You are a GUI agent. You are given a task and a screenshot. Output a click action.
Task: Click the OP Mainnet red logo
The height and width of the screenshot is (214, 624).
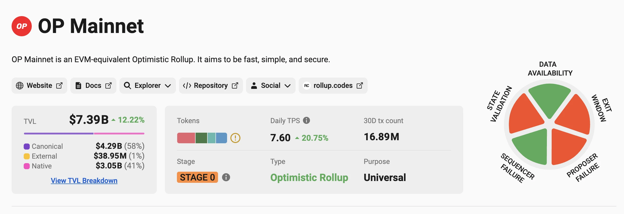(x=22, y=26)
